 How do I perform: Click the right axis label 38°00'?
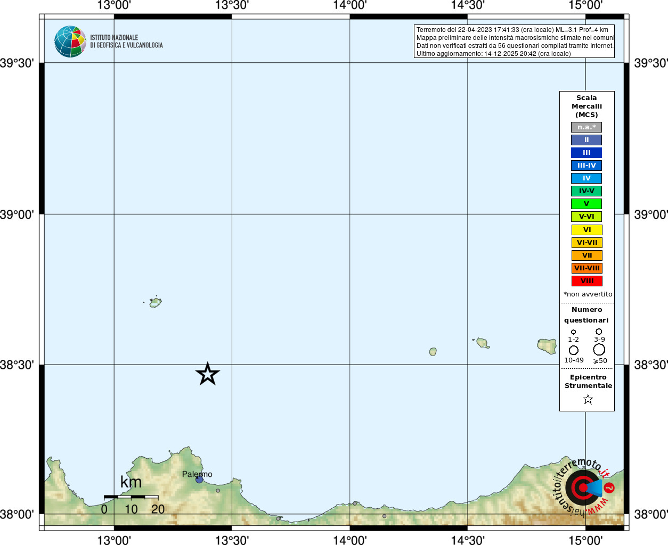tap(651, 514)
